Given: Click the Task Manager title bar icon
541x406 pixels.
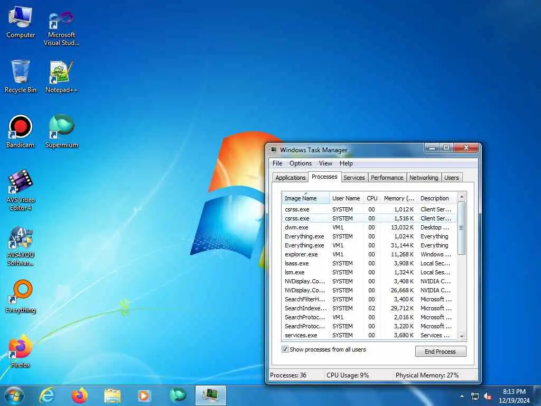Looking at the screenshot, I should 274,150.
